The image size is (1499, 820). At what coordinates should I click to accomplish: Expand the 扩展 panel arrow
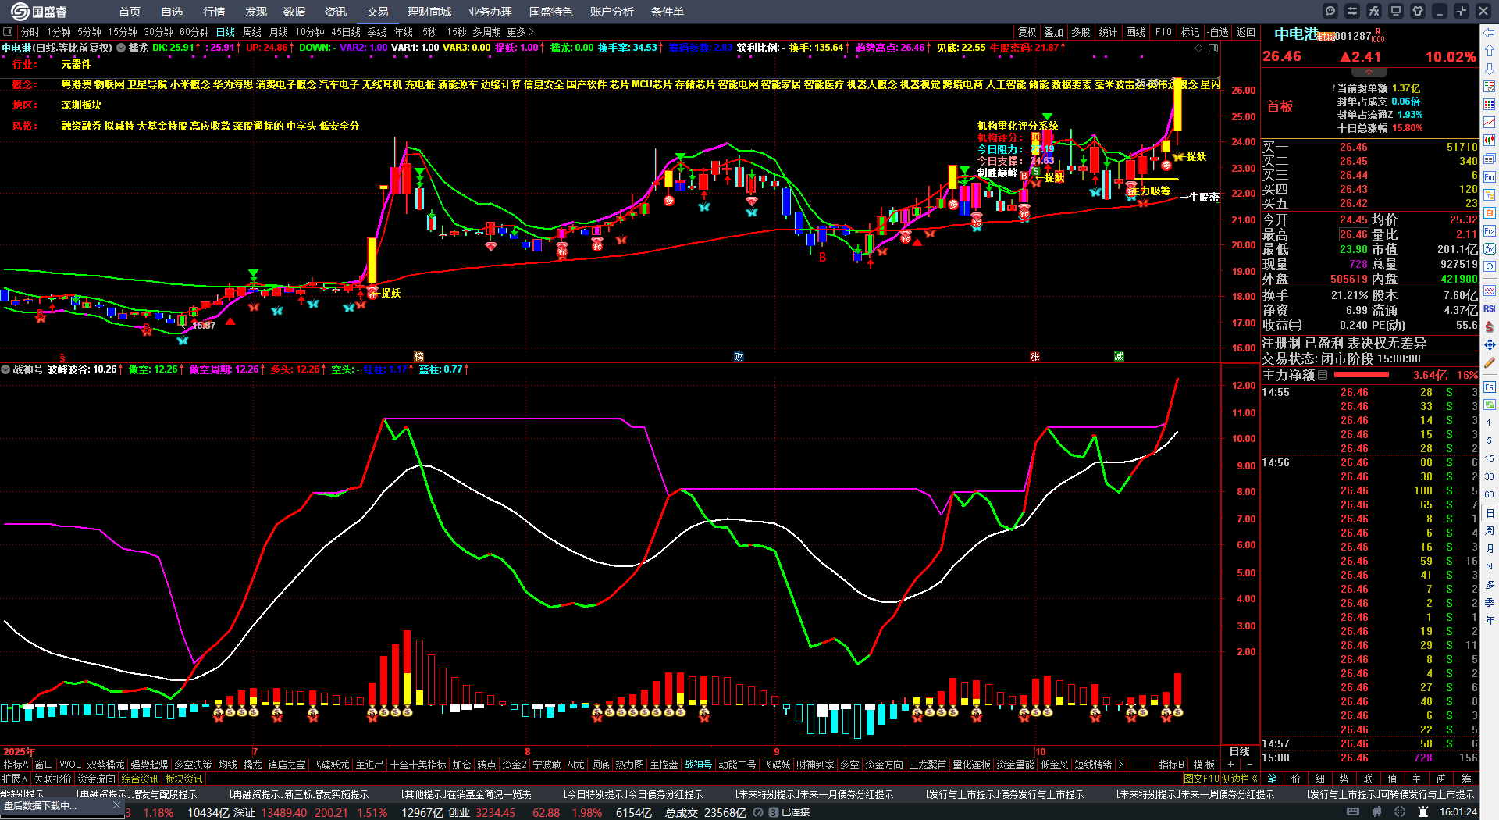tap(15, 779)
